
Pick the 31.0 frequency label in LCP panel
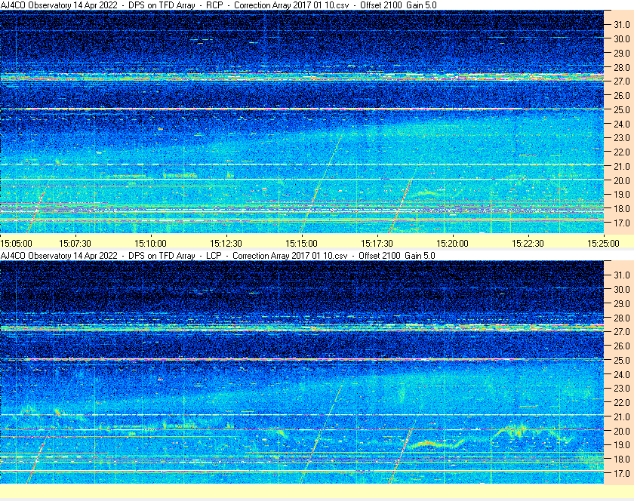pos(622,275)
